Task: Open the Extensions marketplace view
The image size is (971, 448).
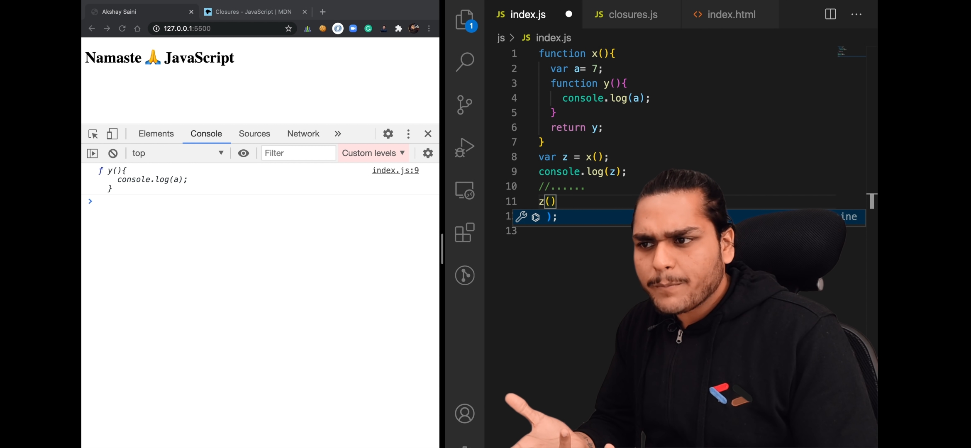Action: pos(464,232)
